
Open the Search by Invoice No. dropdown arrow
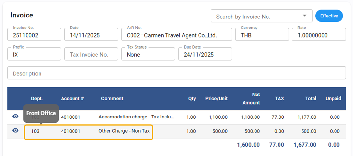[304, 16]
